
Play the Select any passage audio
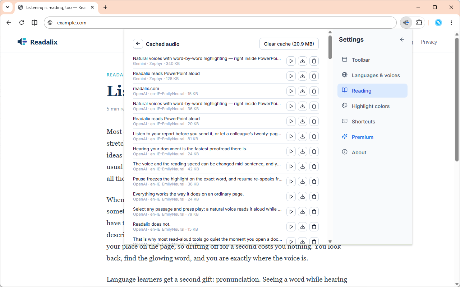[291, 212]
